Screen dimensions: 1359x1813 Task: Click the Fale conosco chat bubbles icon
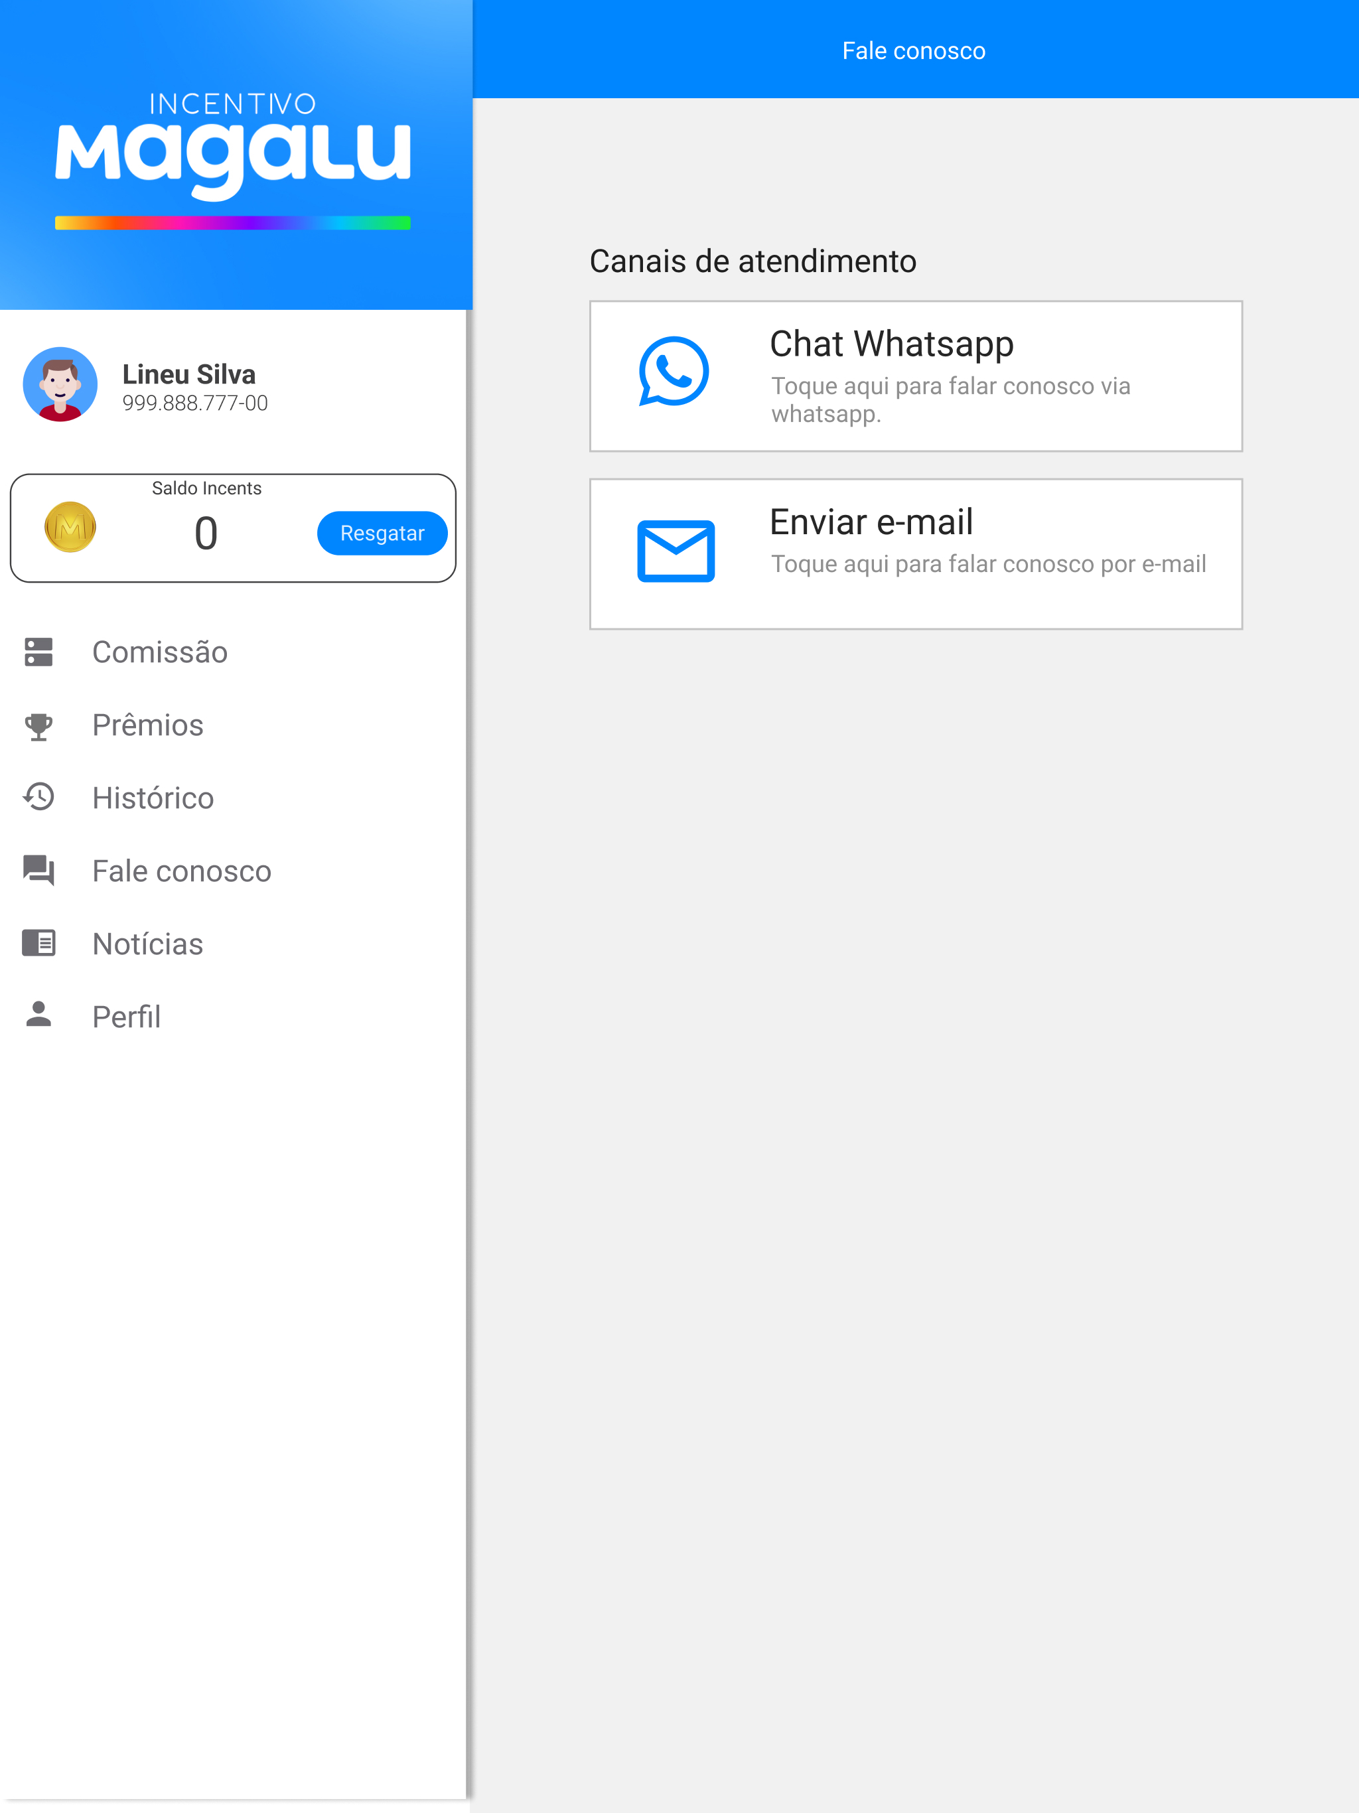click(38, 871)
